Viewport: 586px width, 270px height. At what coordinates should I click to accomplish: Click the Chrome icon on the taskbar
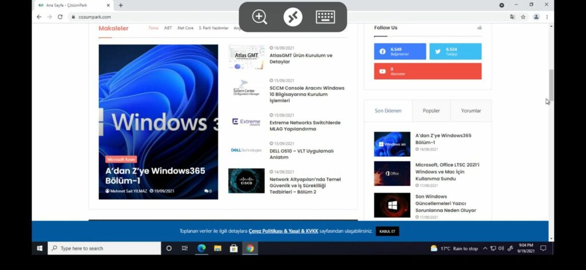(250, 248)
